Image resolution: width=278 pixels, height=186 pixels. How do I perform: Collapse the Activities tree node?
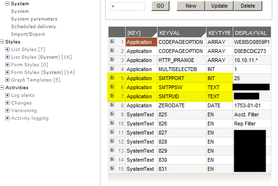coord(2,87)
